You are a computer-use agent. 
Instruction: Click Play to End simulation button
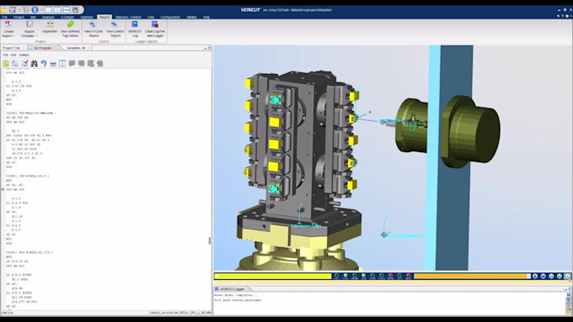(567, 277)
